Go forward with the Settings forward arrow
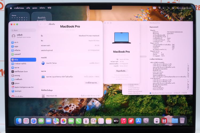 (x=45, y=24)
